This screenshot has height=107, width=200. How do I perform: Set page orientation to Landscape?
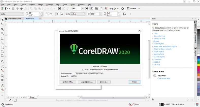[51, 14]
